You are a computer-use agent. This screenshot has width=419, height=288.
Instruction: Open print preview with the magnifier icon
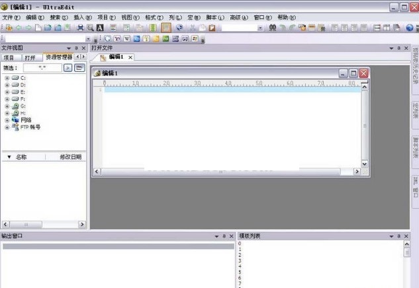click(90, 28)
